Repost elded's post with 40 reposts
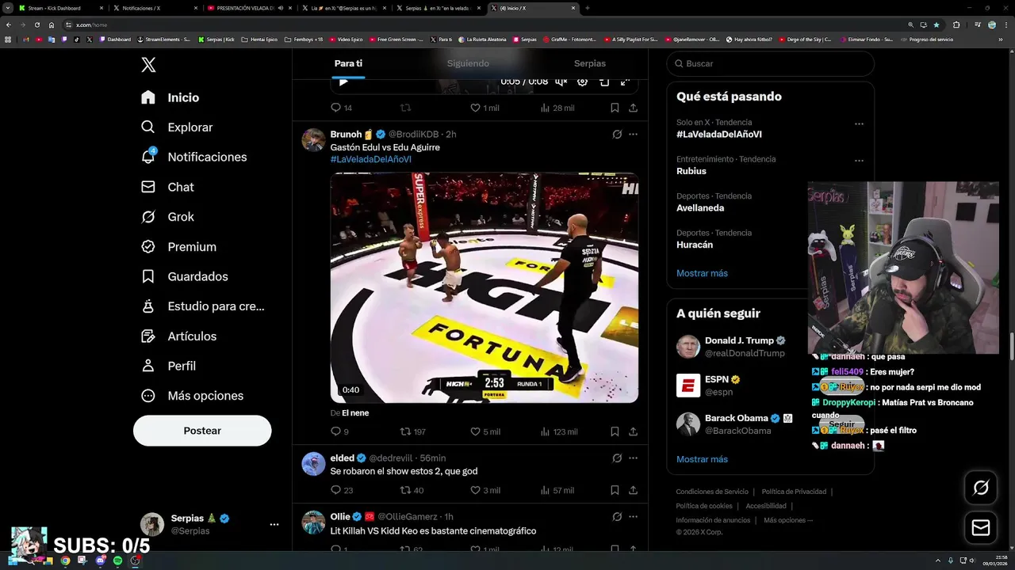1015x570 pixels. pyautogui.click(x=412, y=491)
